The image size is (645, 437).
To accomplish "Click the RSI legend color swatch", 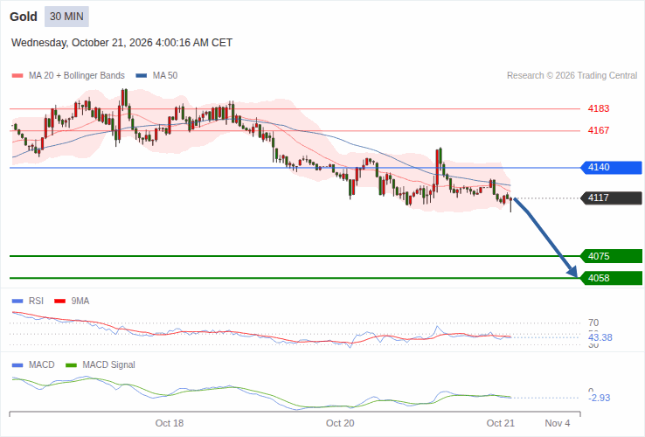I will [x=17, y=302].
